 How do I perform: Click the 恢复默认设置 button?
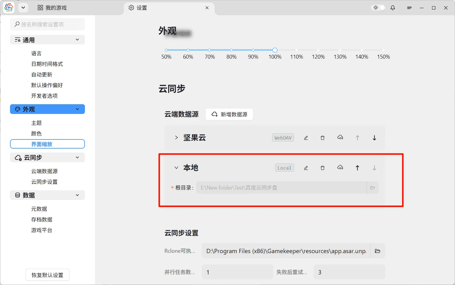click(x=47, y=275)
